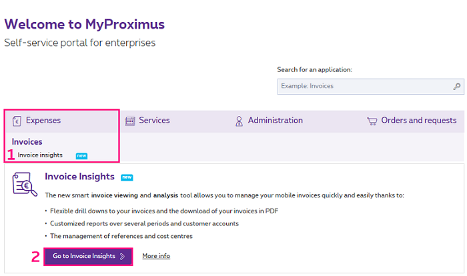
Task: Follow the More info link
Action: (156, 256)
